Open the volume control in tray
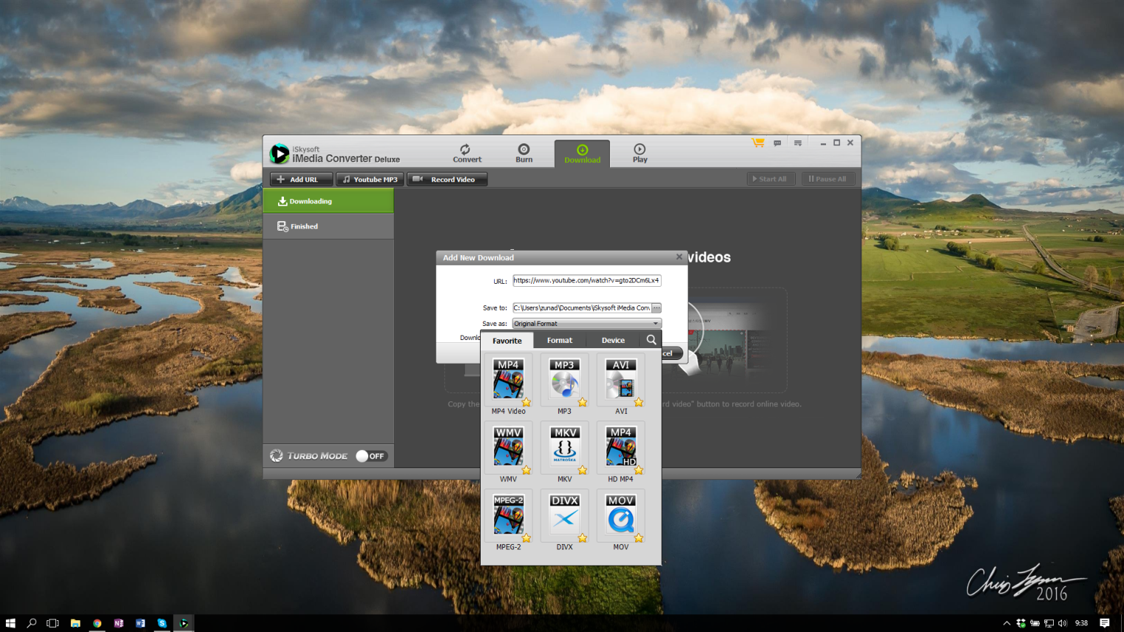The width and height of the screenshot is (1124, 632). tap(1063, 623)
